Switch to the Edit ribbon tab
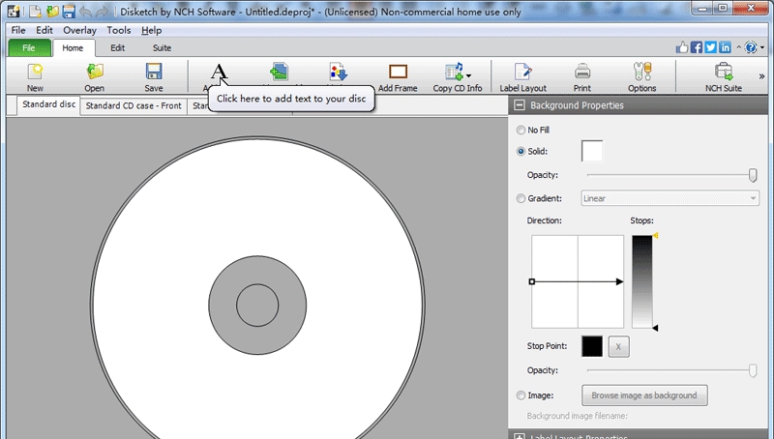 [117, 47]
